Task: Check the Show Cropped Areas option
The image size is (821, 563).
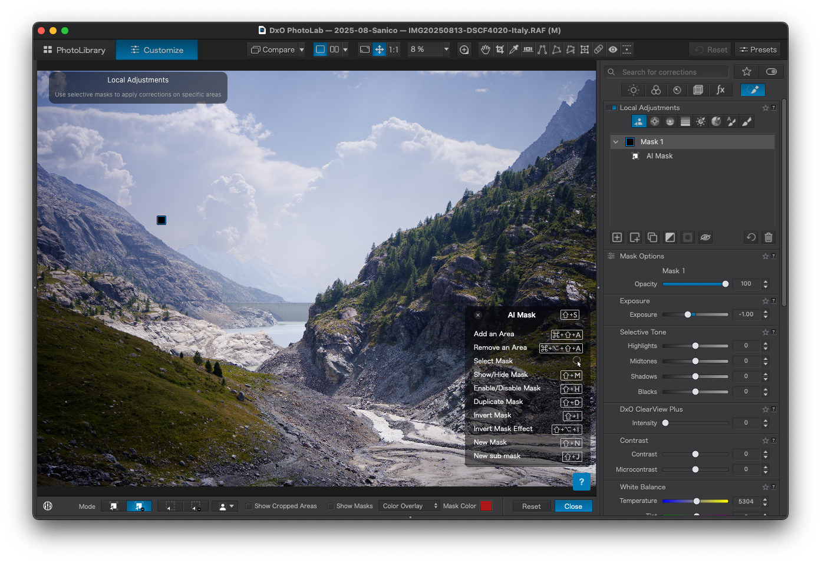Action: tap(249, 506)
